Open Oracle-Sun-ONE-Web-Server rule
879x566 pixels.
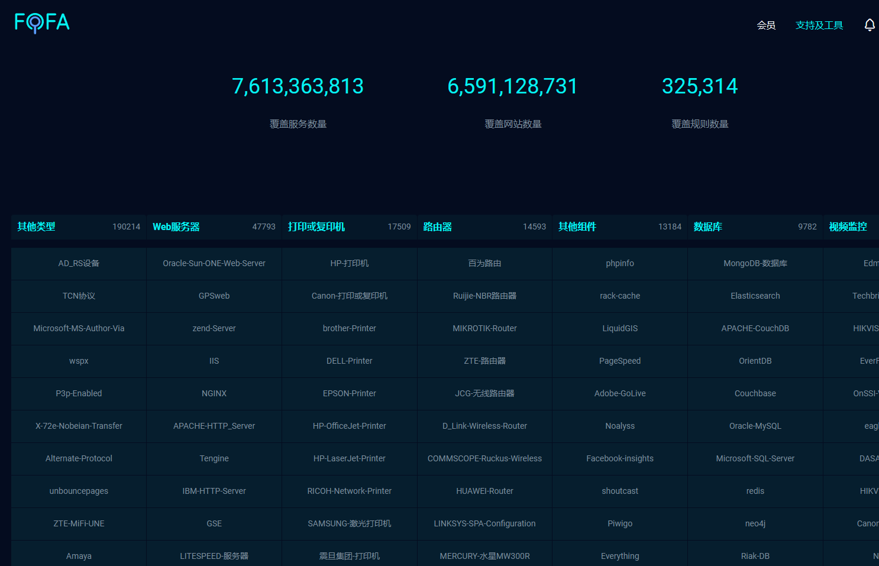(214, 263)
